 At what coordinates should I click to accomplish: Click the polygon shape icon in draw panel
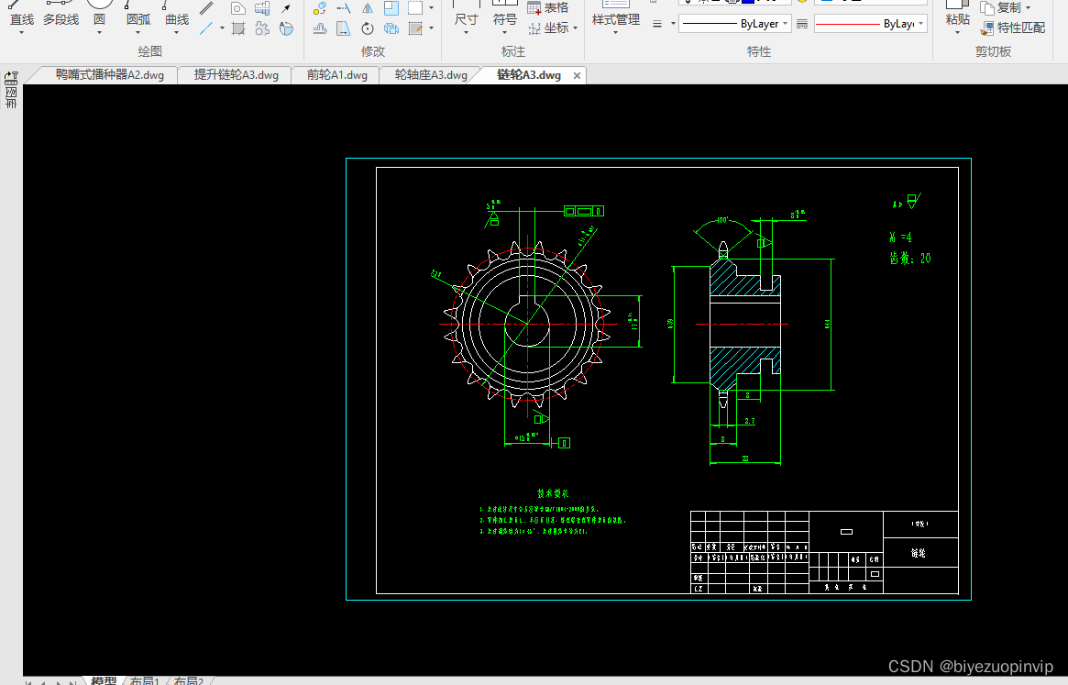coord(237,8)
